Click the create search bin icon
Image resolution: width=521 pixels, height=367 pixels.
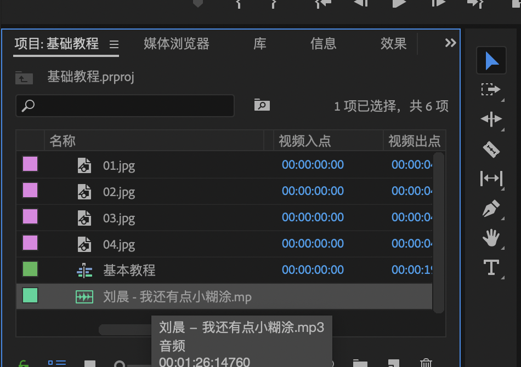262,105
